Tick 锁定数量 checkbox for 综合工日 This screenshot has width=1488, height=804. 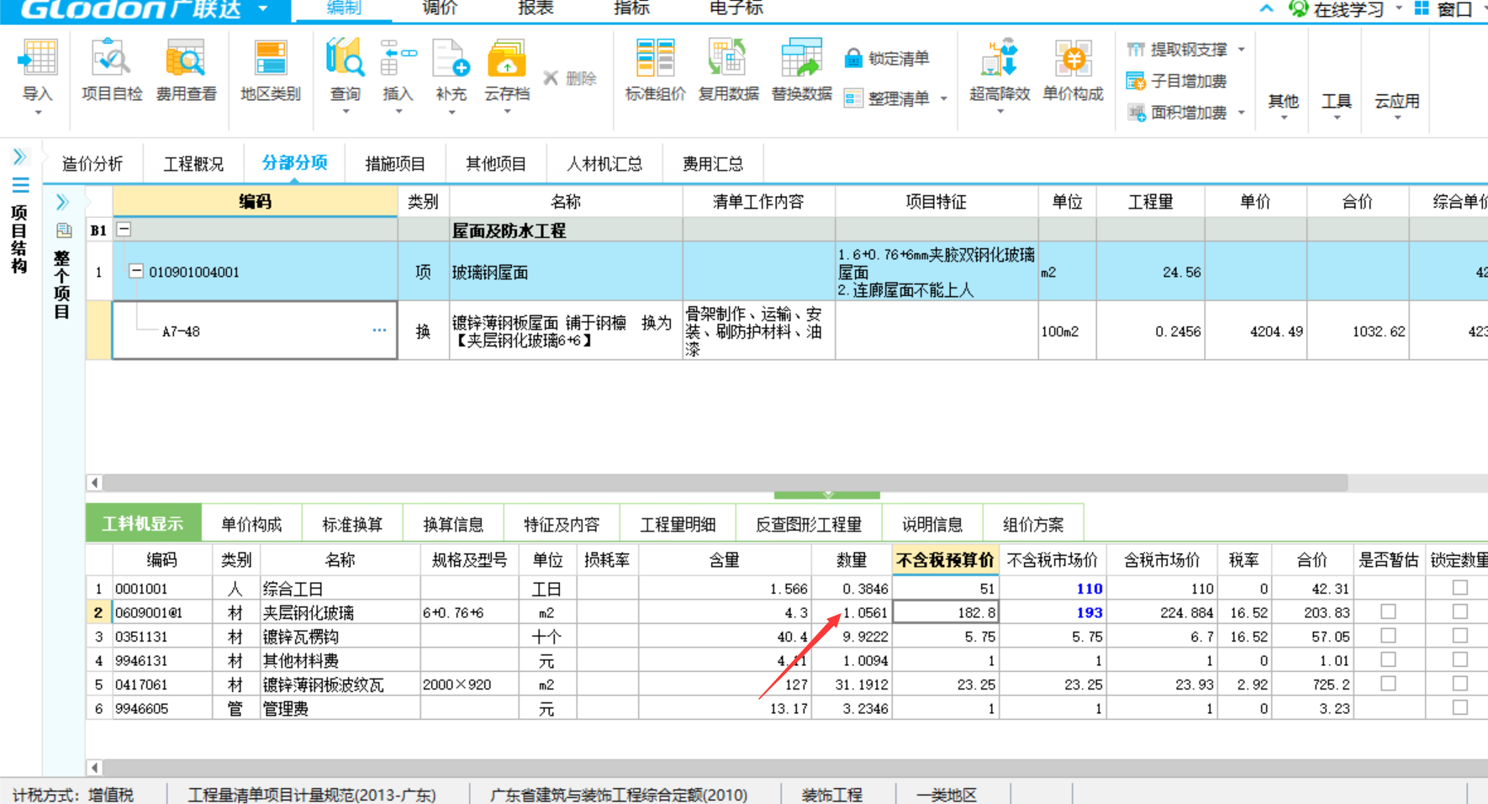click(1460, 588)
